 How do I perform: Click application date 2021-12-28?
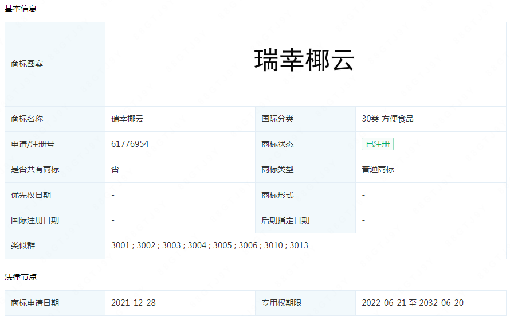tap(134, 303)
